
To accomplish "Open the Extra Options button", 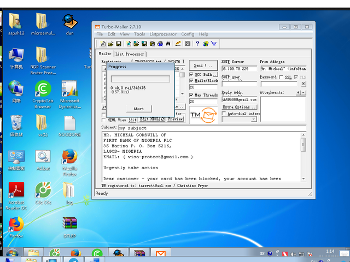I will (239, 107).
